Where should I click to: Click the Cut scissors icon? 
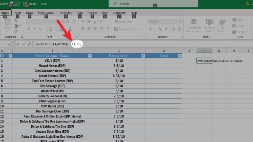16,20
